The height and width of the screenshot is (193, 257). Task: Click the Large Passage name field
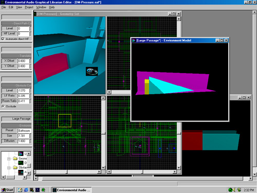click(16, 119)
